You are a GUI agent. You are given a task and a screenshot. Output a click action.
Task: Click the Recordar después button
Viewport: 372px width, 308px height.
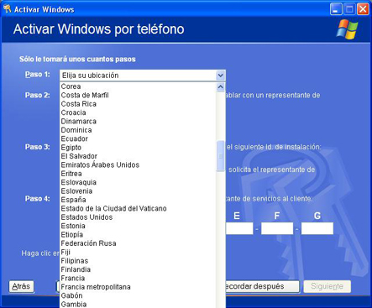point(262,286)
